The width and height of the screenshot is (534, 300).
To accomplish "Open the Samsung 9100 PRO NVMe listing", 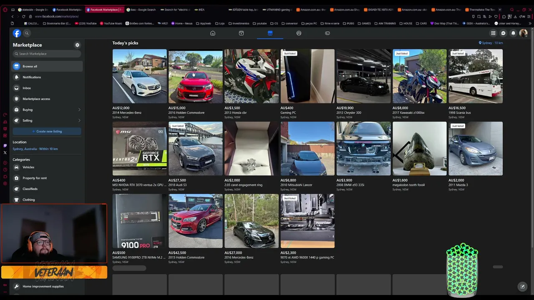I will 139,229.
